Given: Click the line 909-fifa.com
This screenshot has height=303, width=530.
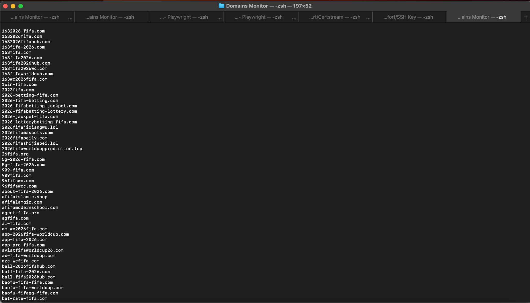Looking at the screenshot, I should coord(18,170).
